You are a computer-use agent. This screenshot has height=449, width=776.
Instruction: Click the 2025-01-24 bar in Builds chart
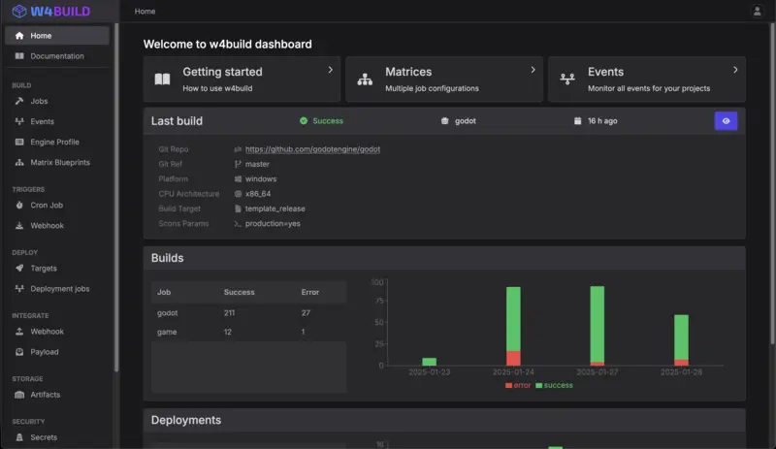coord(513,326)
